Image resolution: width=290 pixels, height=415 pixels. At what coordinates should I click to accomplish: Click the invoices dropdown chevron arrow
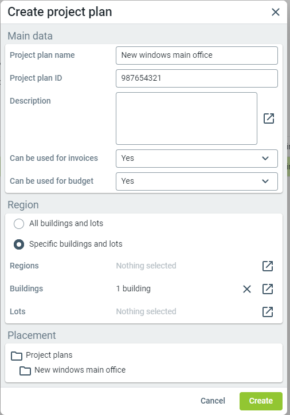coord(265,158)
